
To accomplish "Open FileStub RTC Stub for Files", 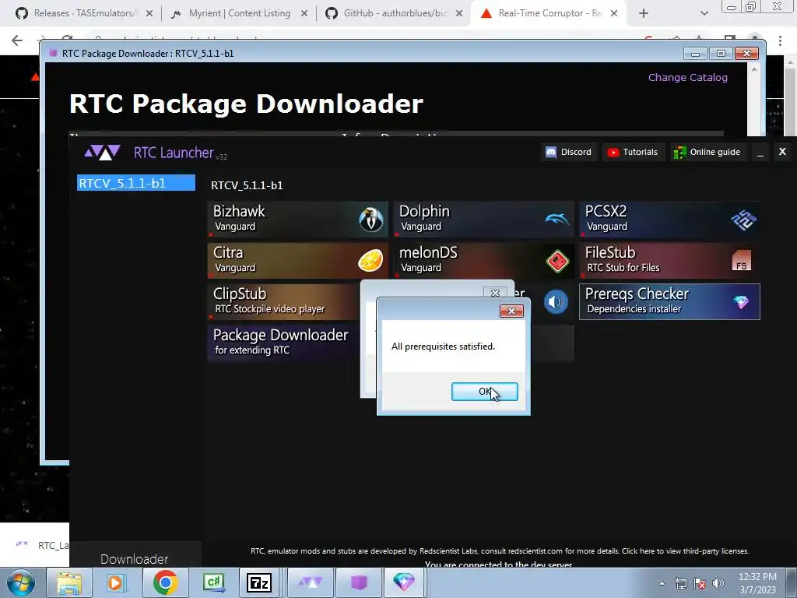I will click(670, 260).
